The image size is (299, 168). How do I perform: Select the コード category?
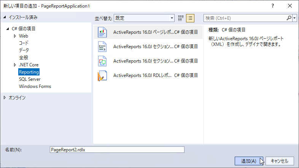pos(24,43)
